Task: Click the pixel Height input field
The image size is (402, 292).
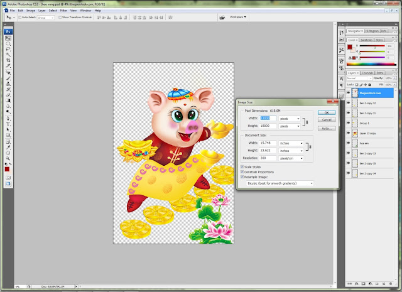Action: [268, 126]
